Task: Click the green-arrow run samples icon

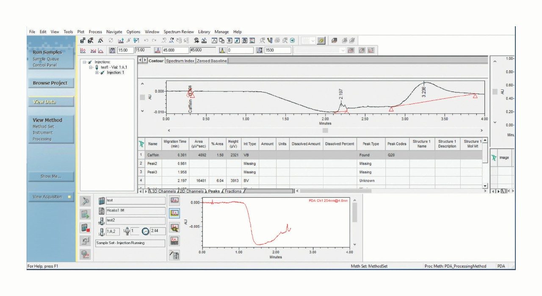Action: (85, 215)
